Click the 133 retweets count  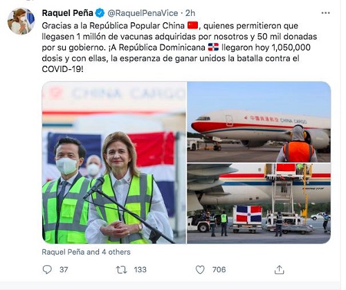coord(140,270)
